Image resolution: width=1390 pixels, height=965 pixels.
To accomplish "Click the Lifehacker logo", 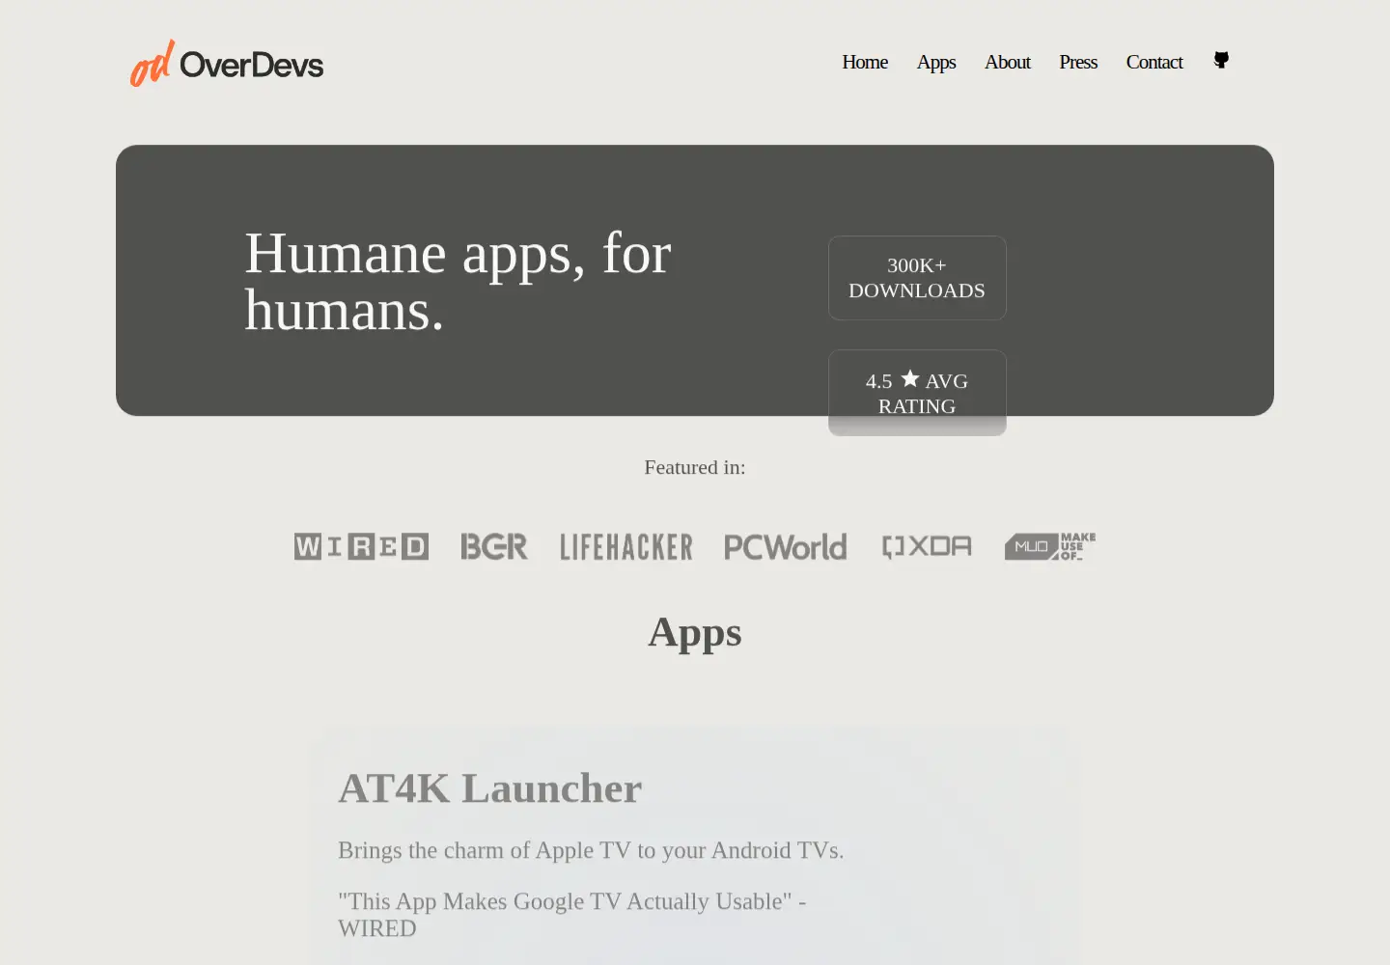I will coord(626,547).
